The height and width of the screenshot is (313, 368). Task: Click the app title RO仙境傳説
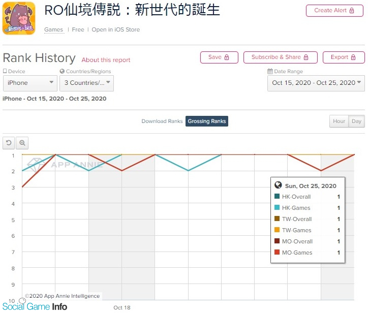click(x=132, y=10)
